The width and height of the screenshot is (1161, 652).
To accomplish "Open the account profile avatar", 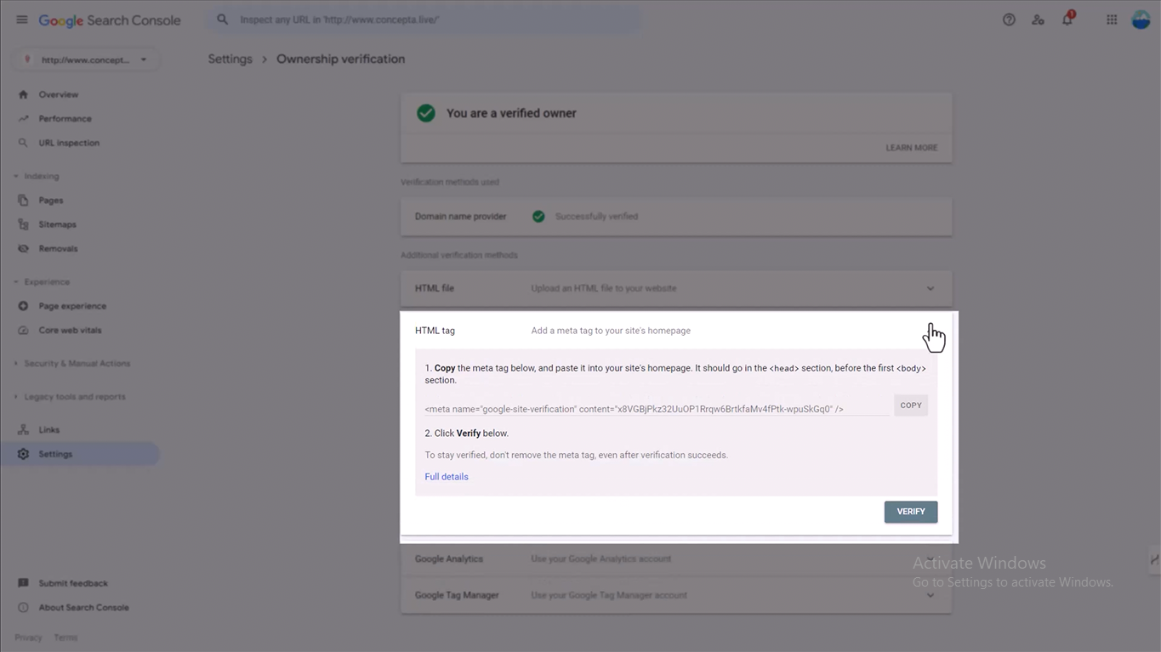I will point(1141,20).
